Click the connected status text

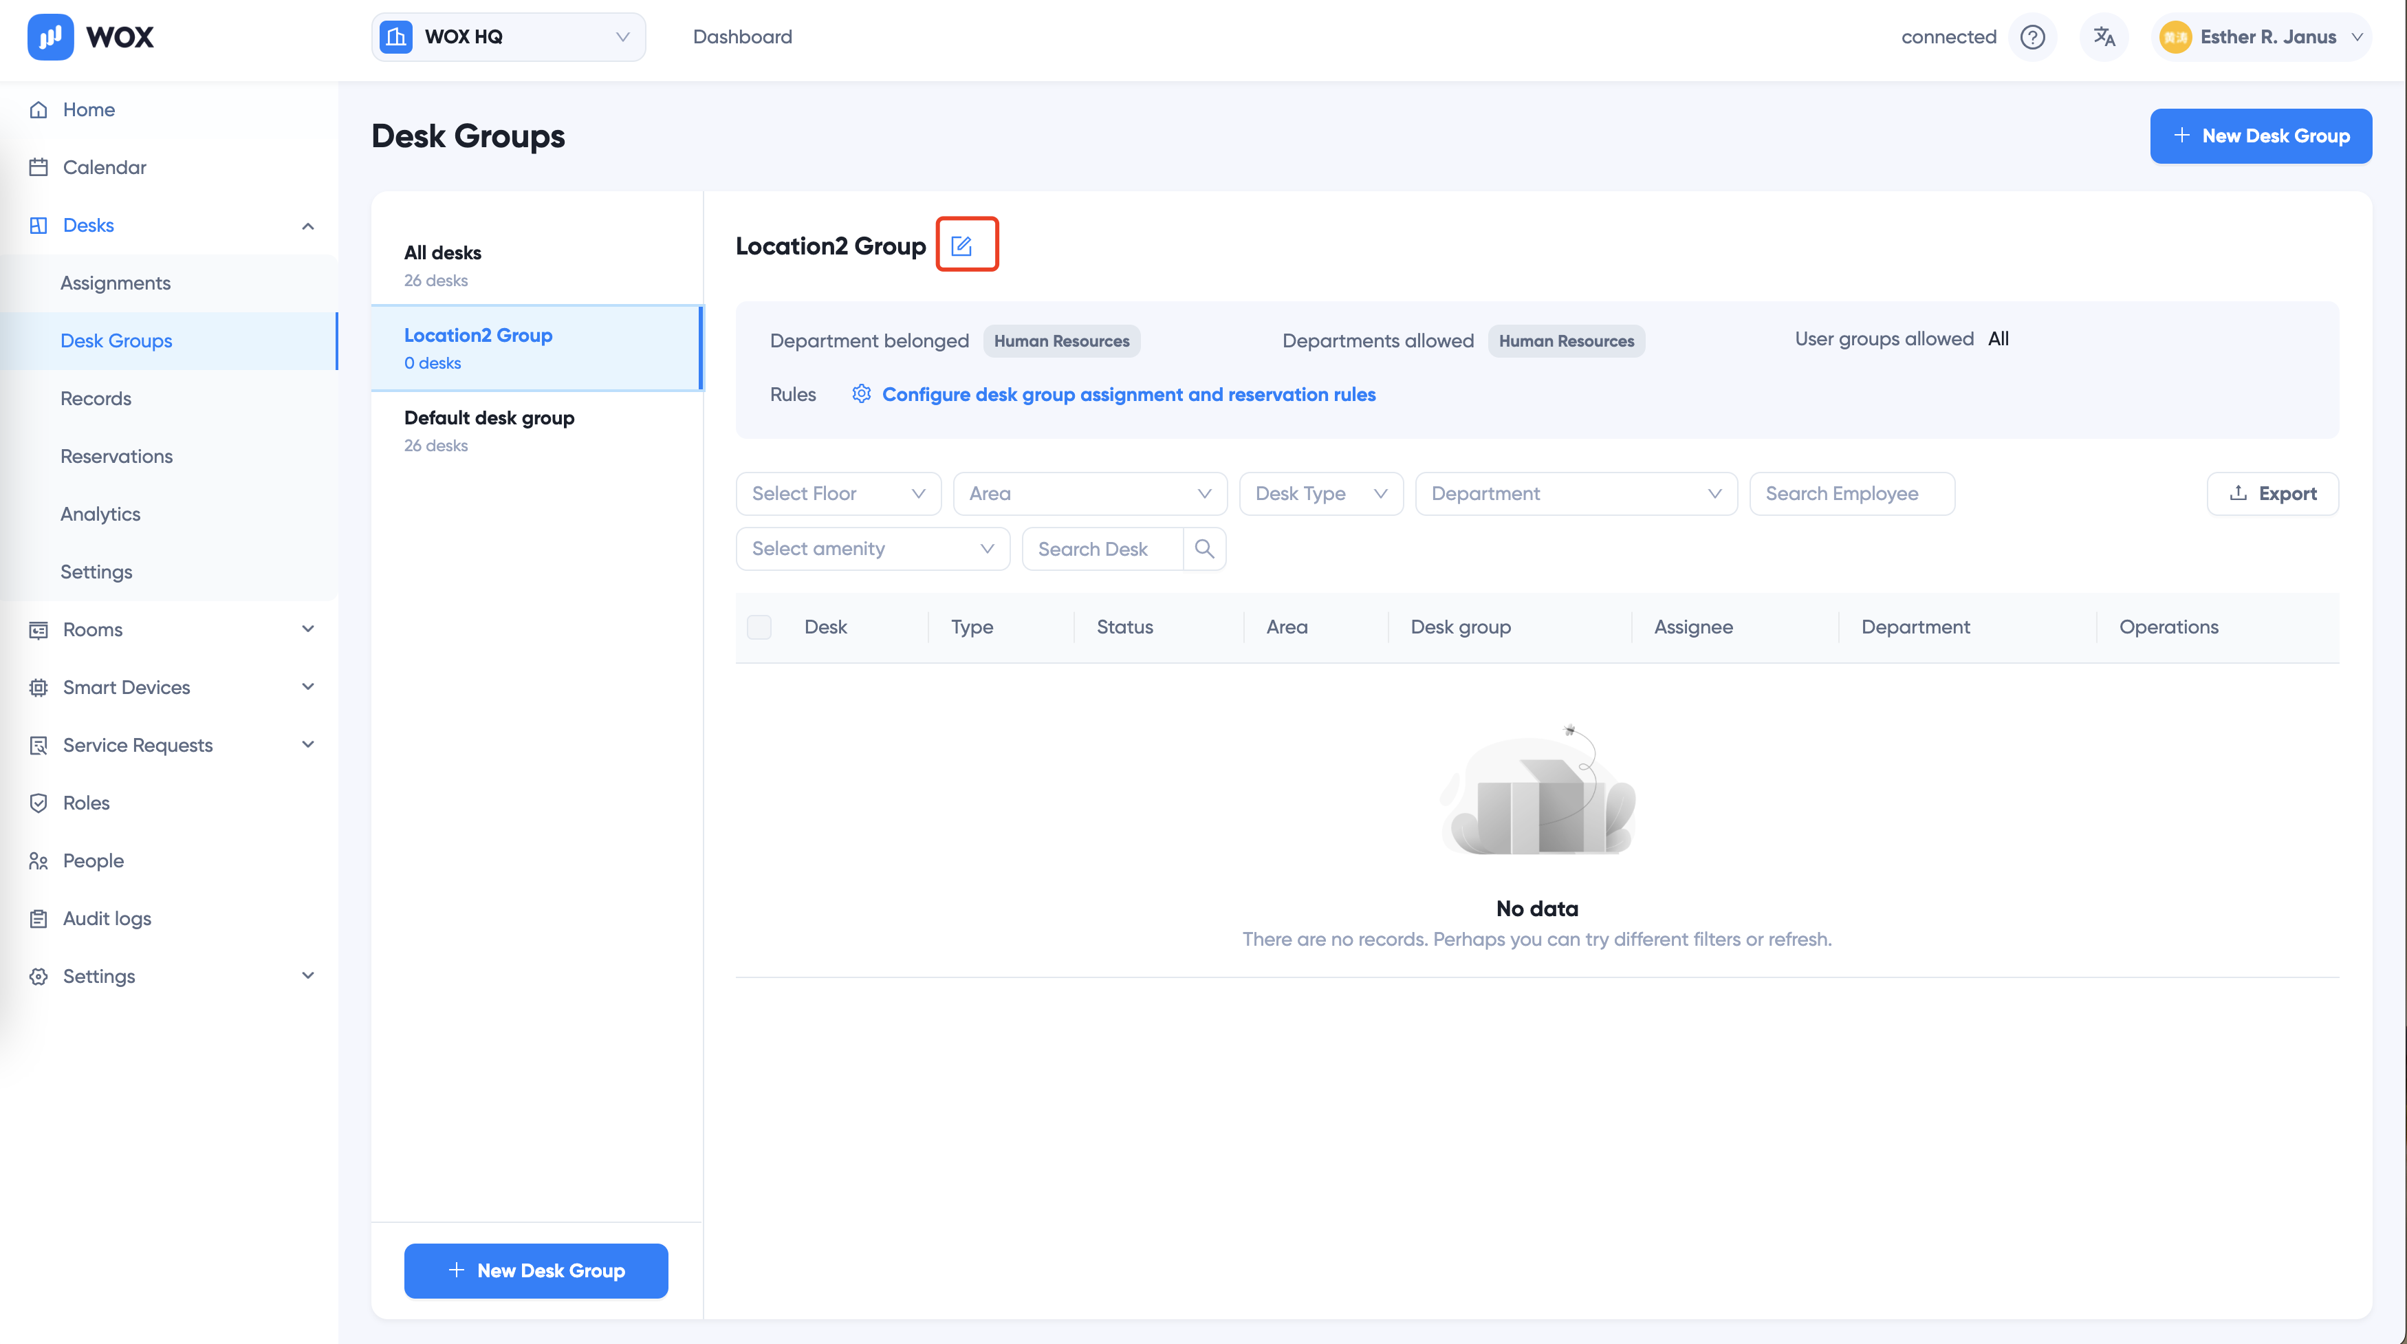[x=1948, y=36]
